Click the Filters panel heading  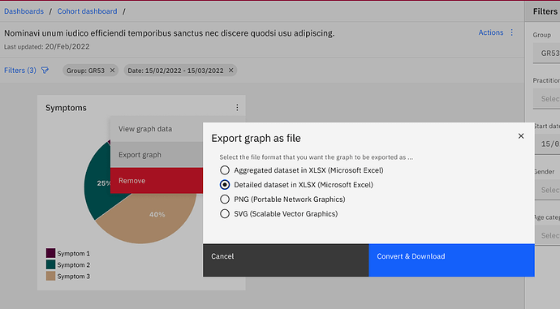click(545, 11)
